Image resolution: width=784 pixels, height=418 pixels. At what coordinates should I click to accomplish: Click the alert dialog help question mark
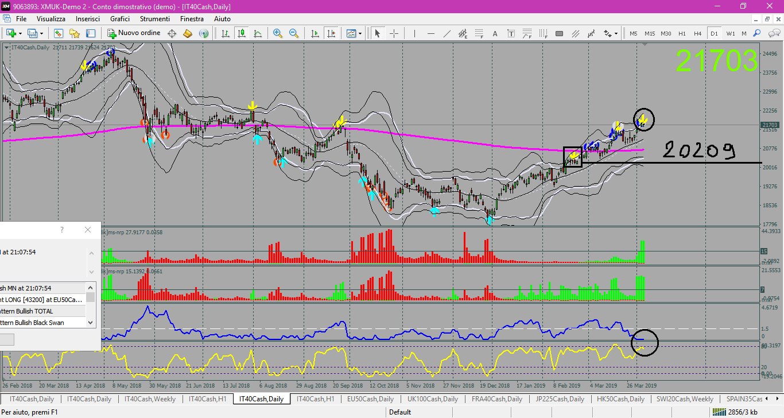click(62, 230)
